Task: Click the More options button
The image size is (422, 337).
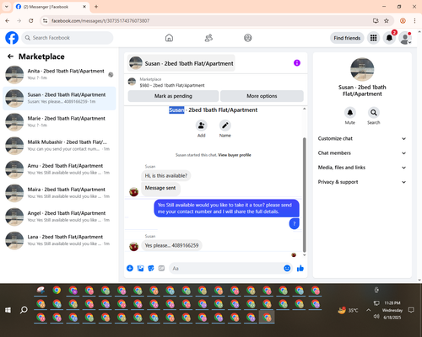Action: click(262, 96)
